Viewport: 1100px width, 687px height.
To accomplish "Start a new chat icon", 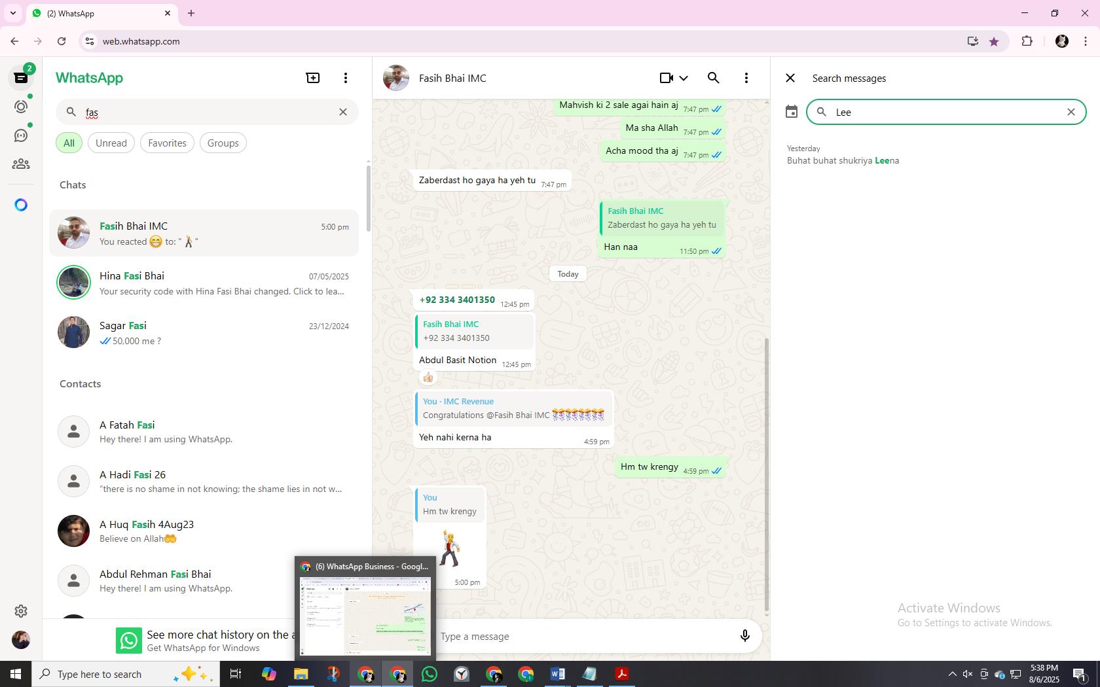I will click(x=313, y=78).
